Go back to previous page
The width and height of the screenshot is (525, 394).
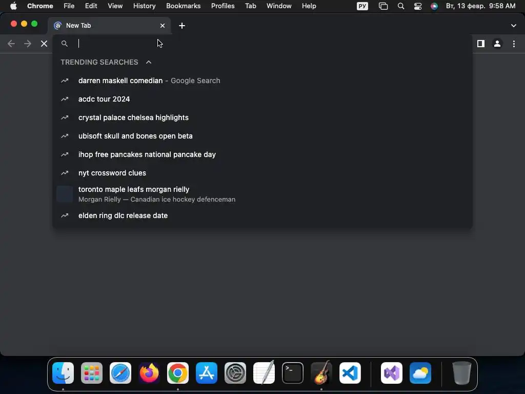pos(11,44)
